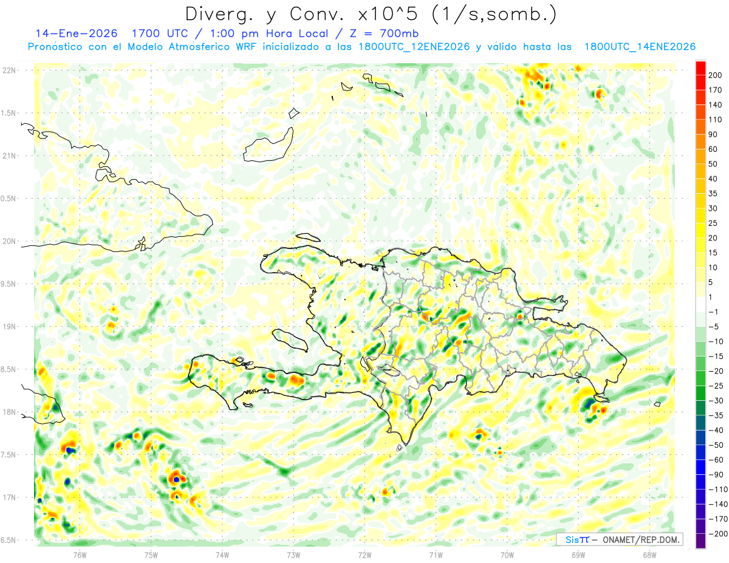This screenshot has width=729, height=563.
Task: Click the colorbar label '200'
Action: 716,75
